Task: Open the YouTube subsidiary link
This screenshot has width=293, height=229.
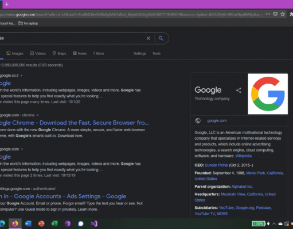Action: [226, 208]
